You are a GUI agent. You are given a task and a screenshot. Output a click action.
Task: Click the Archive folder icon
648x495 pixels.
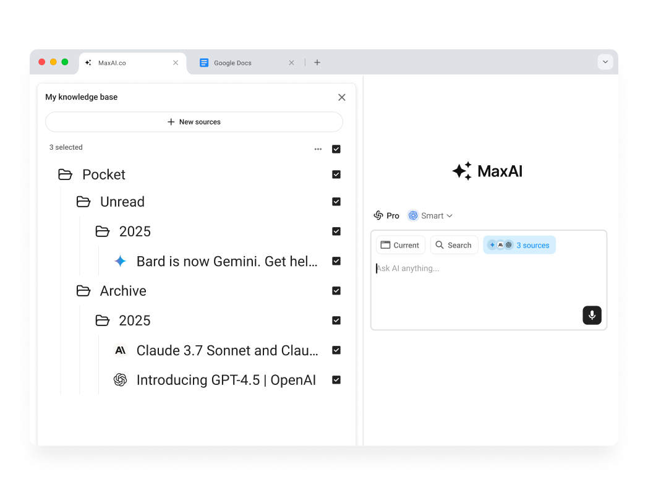(83, 291)
